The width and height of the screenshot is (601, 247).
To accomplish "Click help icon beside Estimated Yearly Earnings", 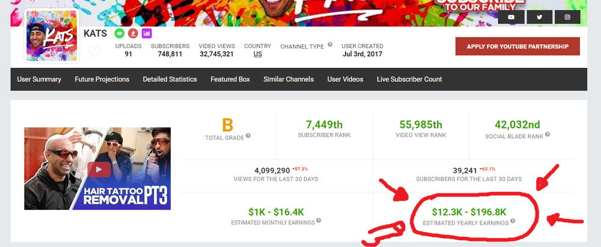I will 513,221.
